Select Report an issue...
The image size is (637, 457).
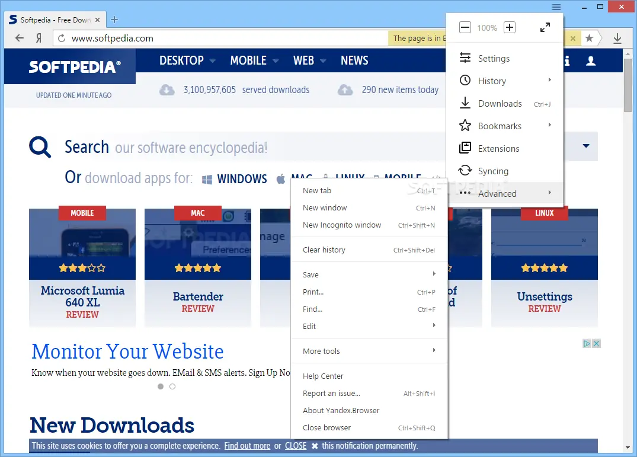[369, 393]
